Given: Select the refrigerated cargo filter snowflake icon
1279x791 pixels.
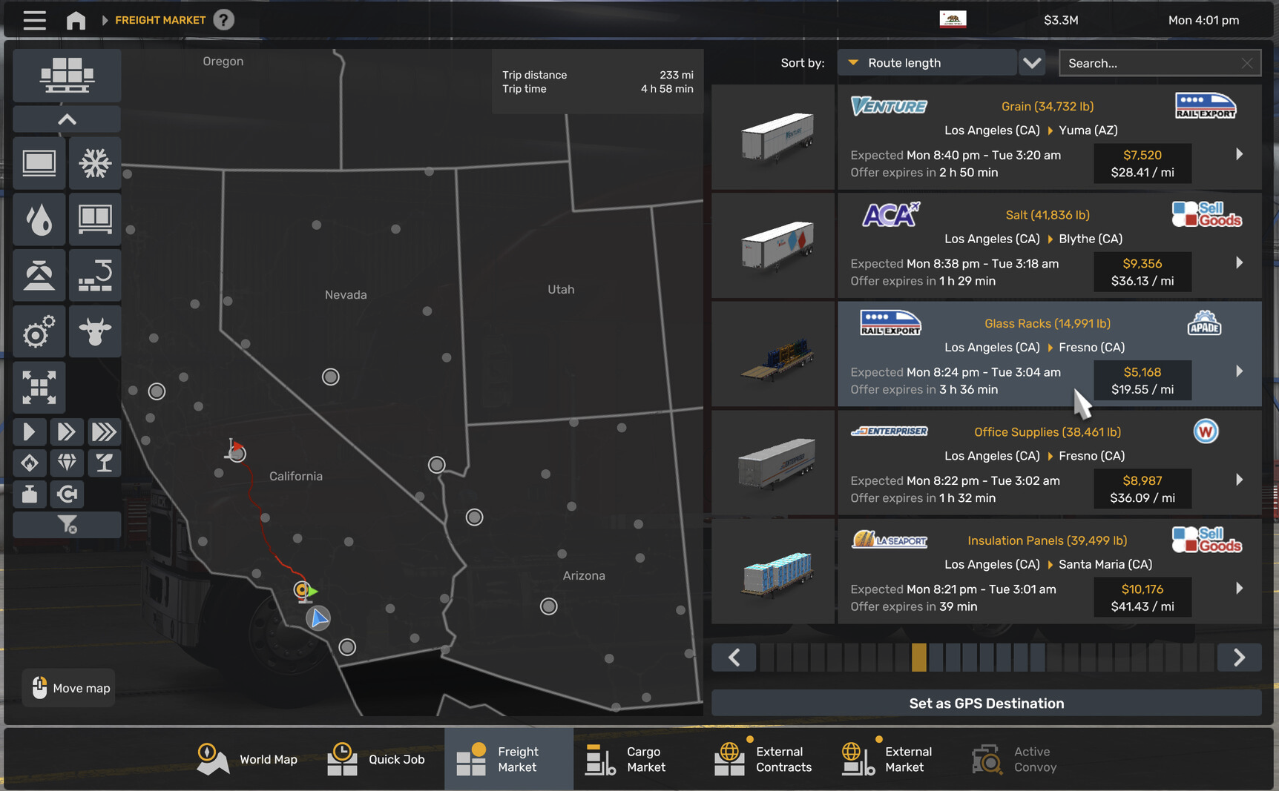Looking at the screenshot, I should pos(95,162).
